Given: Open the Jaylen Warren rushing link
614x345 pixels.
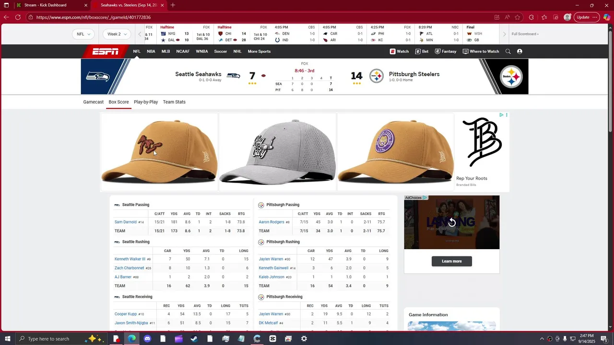Looking at the screenshot, I should [x=271, y=259].
